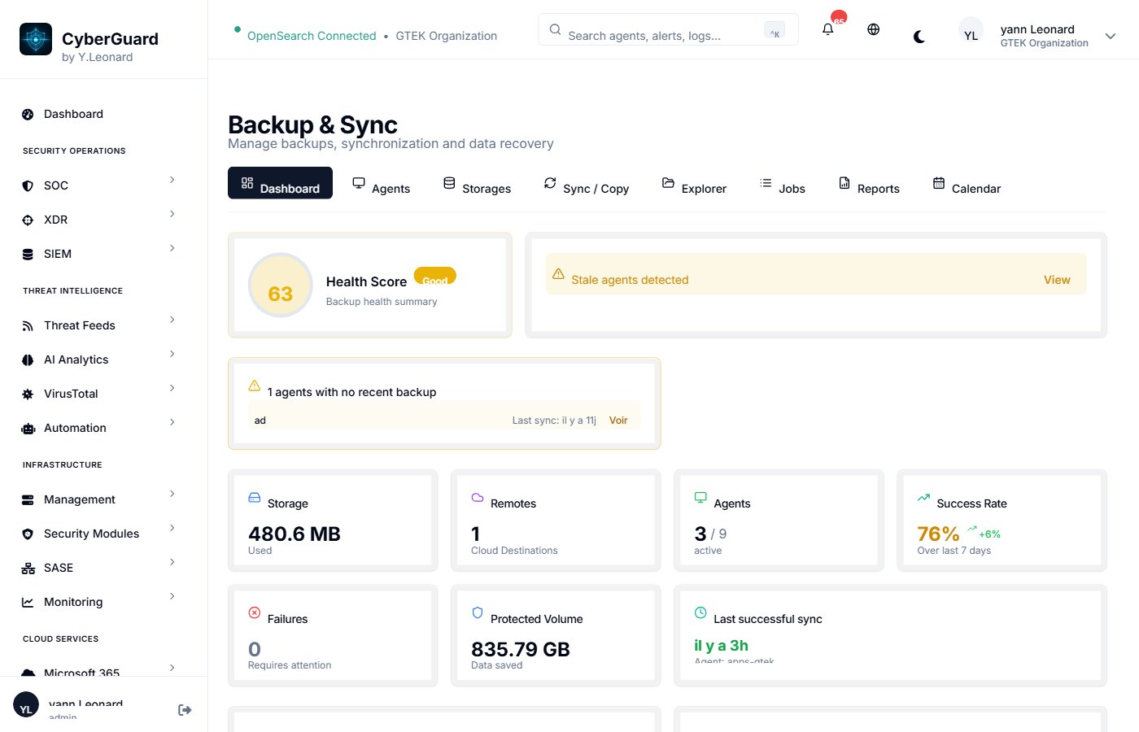The height and width of the screenshot is (732, 1139).
Task: Click the SASE network icon
Action: (x=28, y=568)
